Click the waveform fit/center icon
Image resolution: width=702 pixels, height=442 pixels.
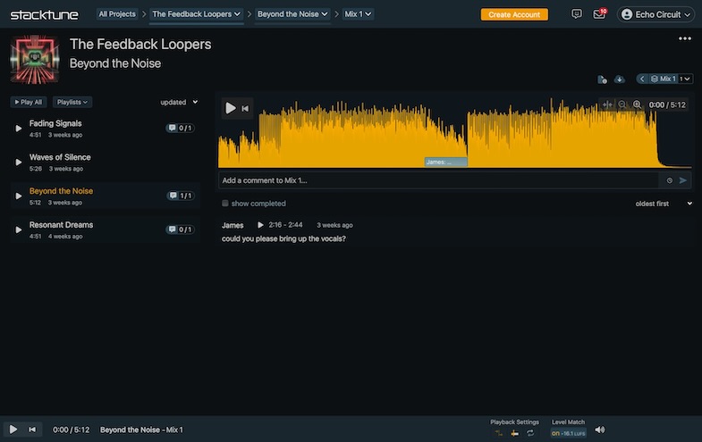607,104
